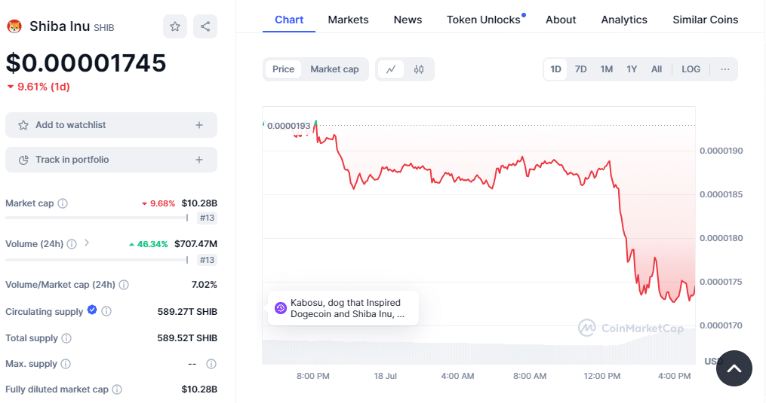Click the Volume/Market cap info icon
This screenshot has height=403, width=766.
tap(124, 285)
